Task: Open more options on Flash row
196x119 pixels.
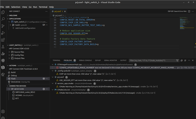Action: tap(47, 79)
